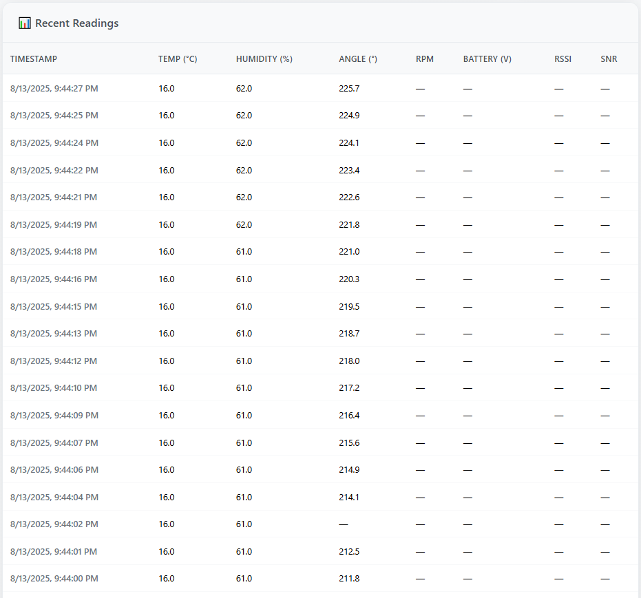The width and height of the screenshot is (641, 598).
Task: Click the BATTERY (V) column header
Action: coord(487,59)
